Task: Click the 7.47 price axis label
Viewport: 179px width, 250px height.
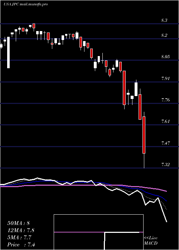Action: tap(165, 143)
